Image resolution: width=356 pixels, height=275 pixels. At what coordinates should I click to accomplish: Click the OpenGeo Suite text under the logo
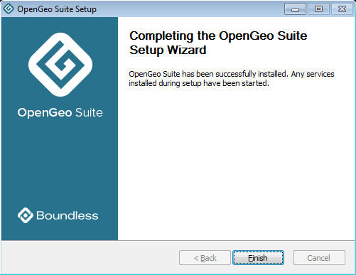[60, 112]
